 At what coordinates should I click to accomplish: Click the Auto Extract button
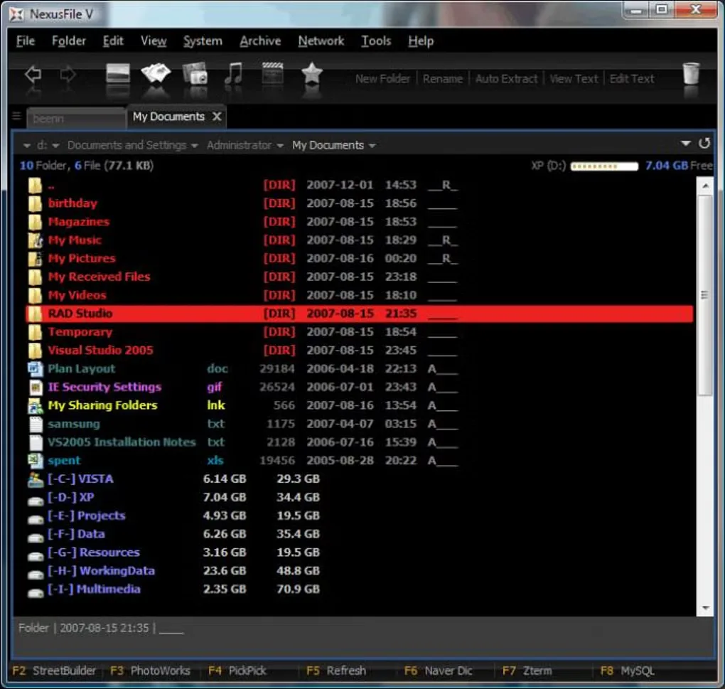coord(506,79)
